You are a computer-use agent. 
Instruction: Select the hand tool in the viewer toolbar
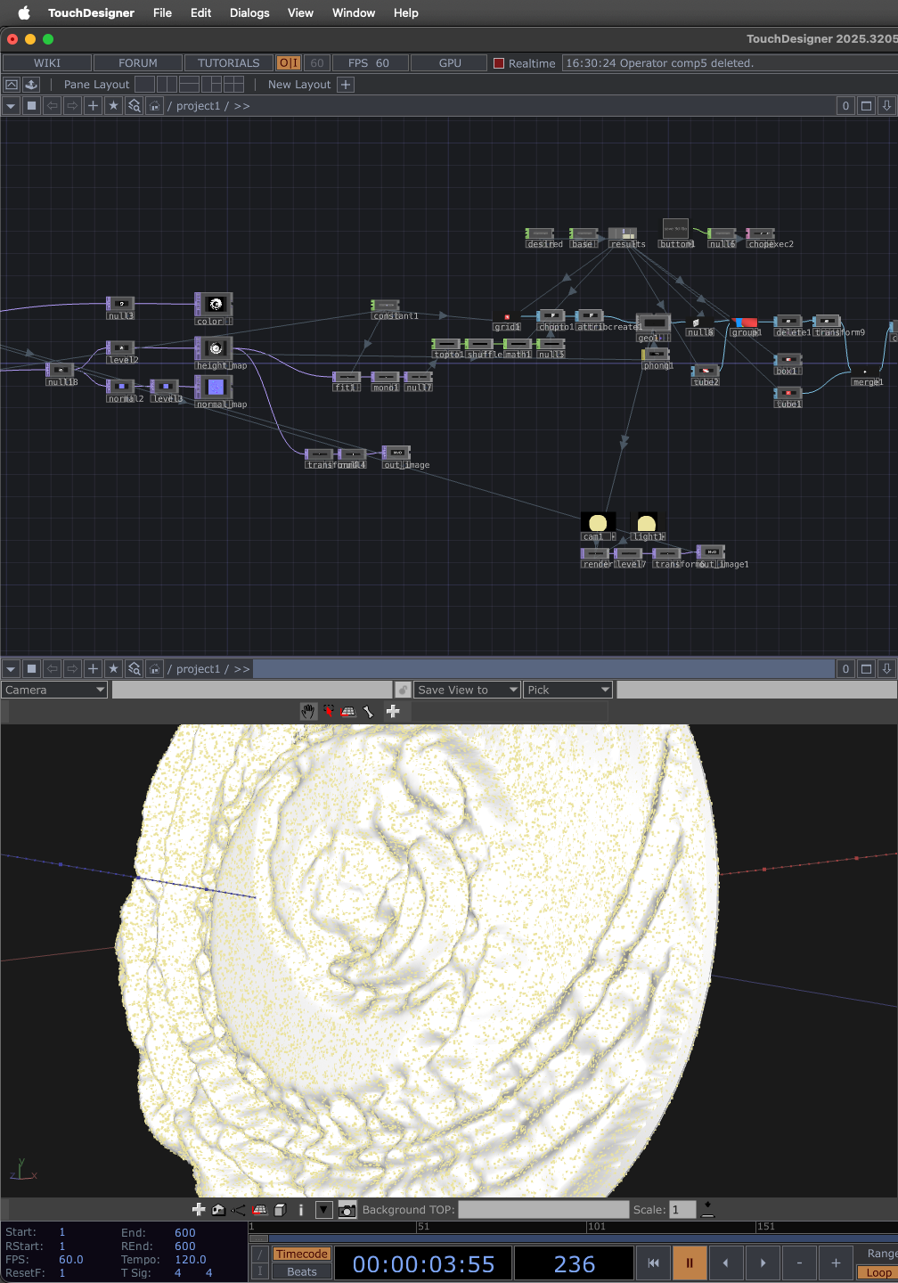308,711
